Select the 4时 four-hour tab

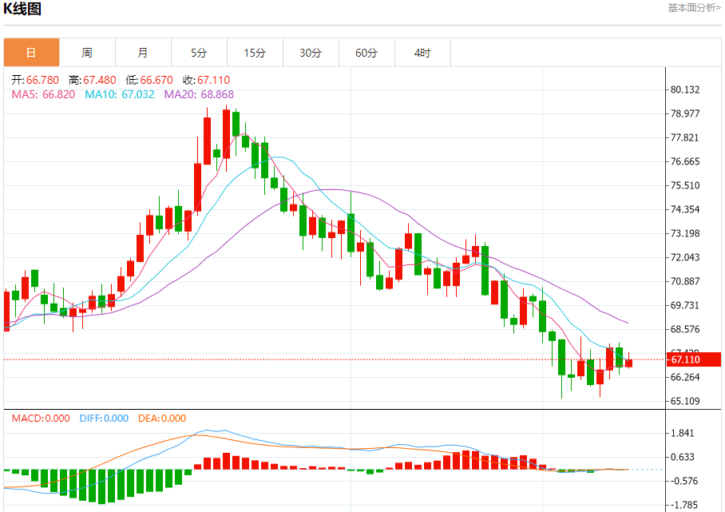(x=422, y=53)
